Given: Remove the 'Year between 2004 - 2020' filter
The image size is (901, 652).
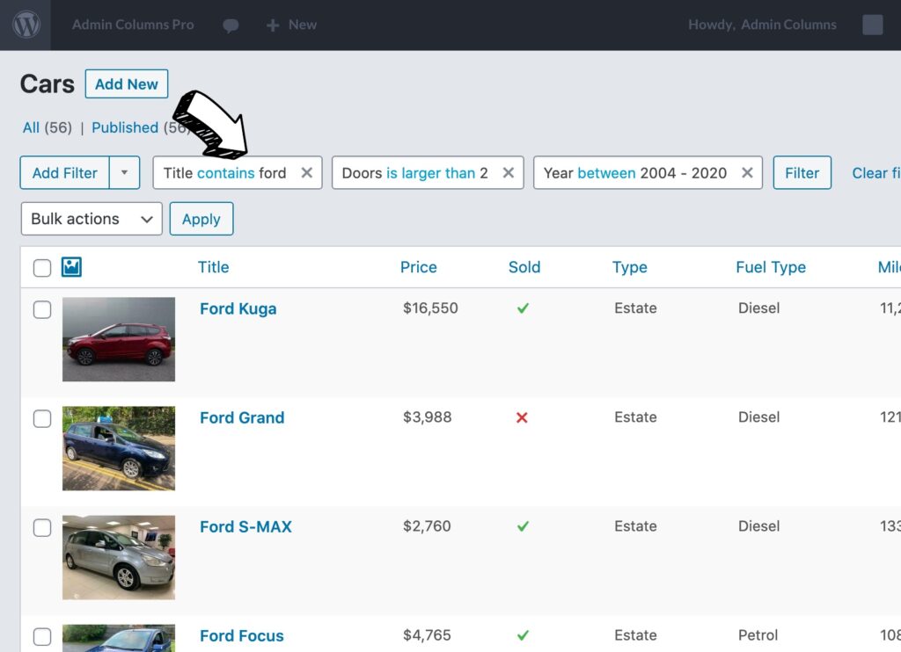Looking at the screenshot, I should click(x=746, y=173).
